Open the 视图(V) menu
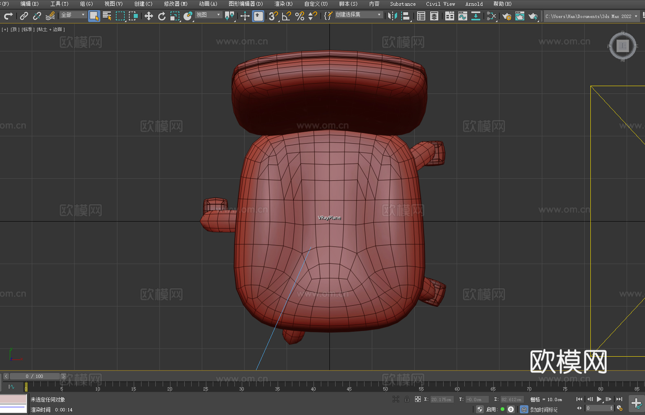Viewport: 645px width, 415px height. pyautogui.click(x=113, y=4)
